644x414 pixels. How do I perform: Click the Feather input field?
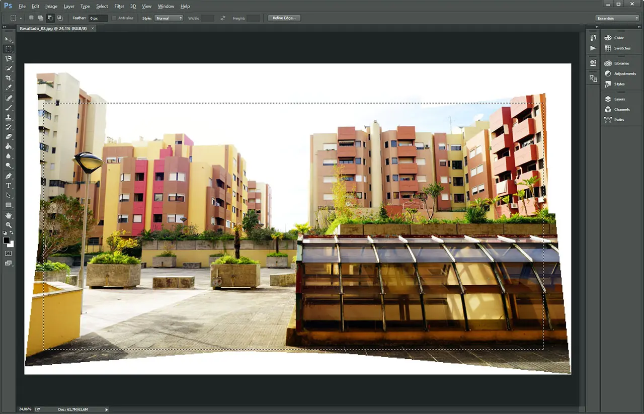pyautogui.click(x=98, y=18)
